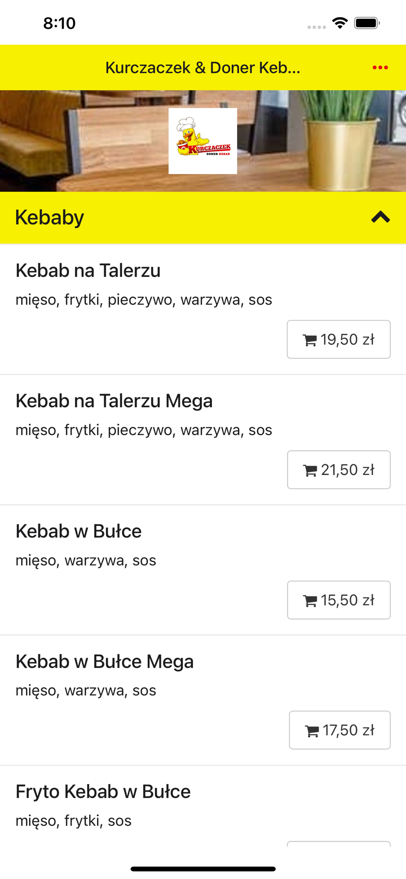406x879 pixels.
Task: Click cart icon beside 19,50 zł
Action: (310, 340)
